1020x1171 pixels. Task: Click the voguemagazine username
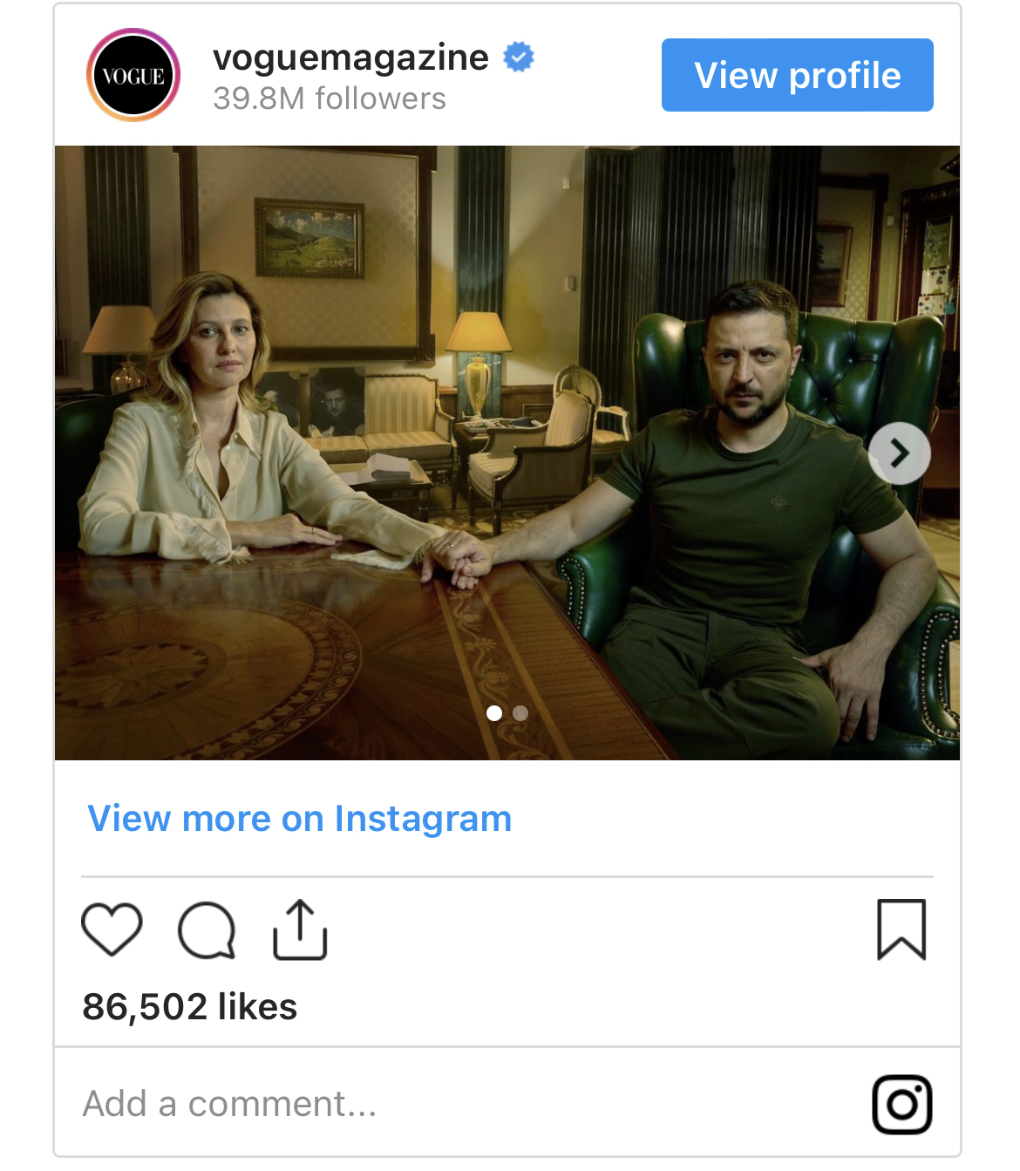(x=350, y=58)
